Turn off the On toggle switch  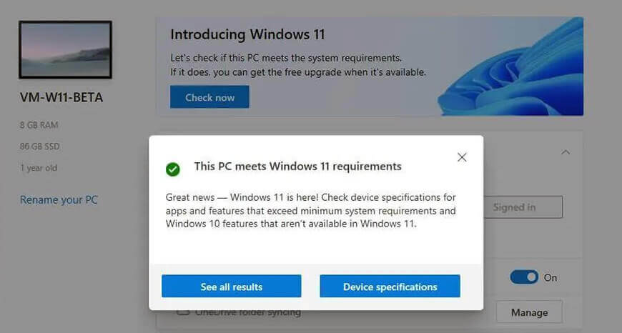tap(524, 277)
